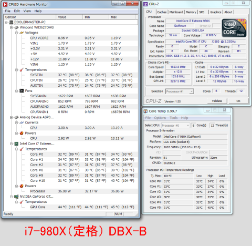This screenshot has height=246, width=252.
Task: Open Core Temp File menu
Action: [148, 118]
